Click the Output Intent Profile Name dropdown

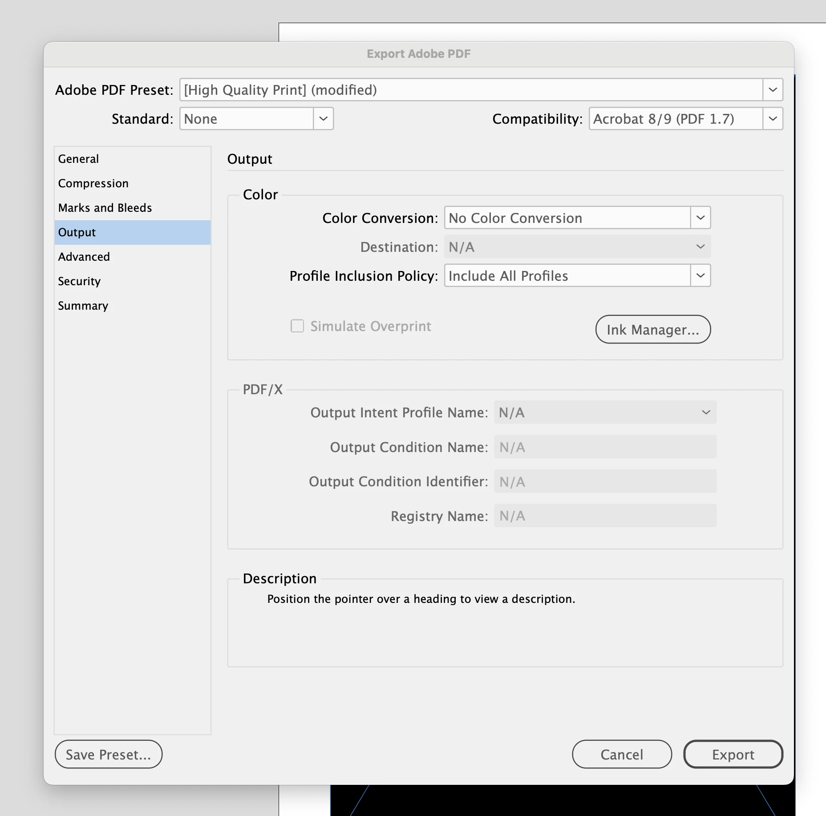(x=605, y=412)
